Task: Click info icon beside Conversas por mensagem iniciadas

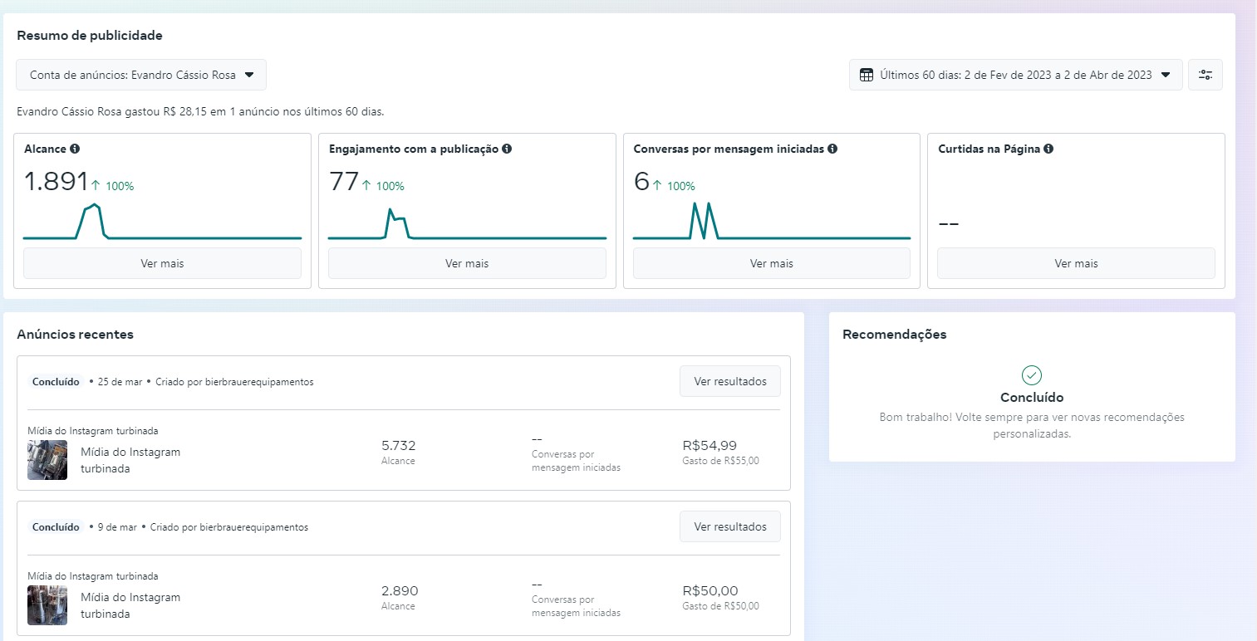Action: (832, 149)
